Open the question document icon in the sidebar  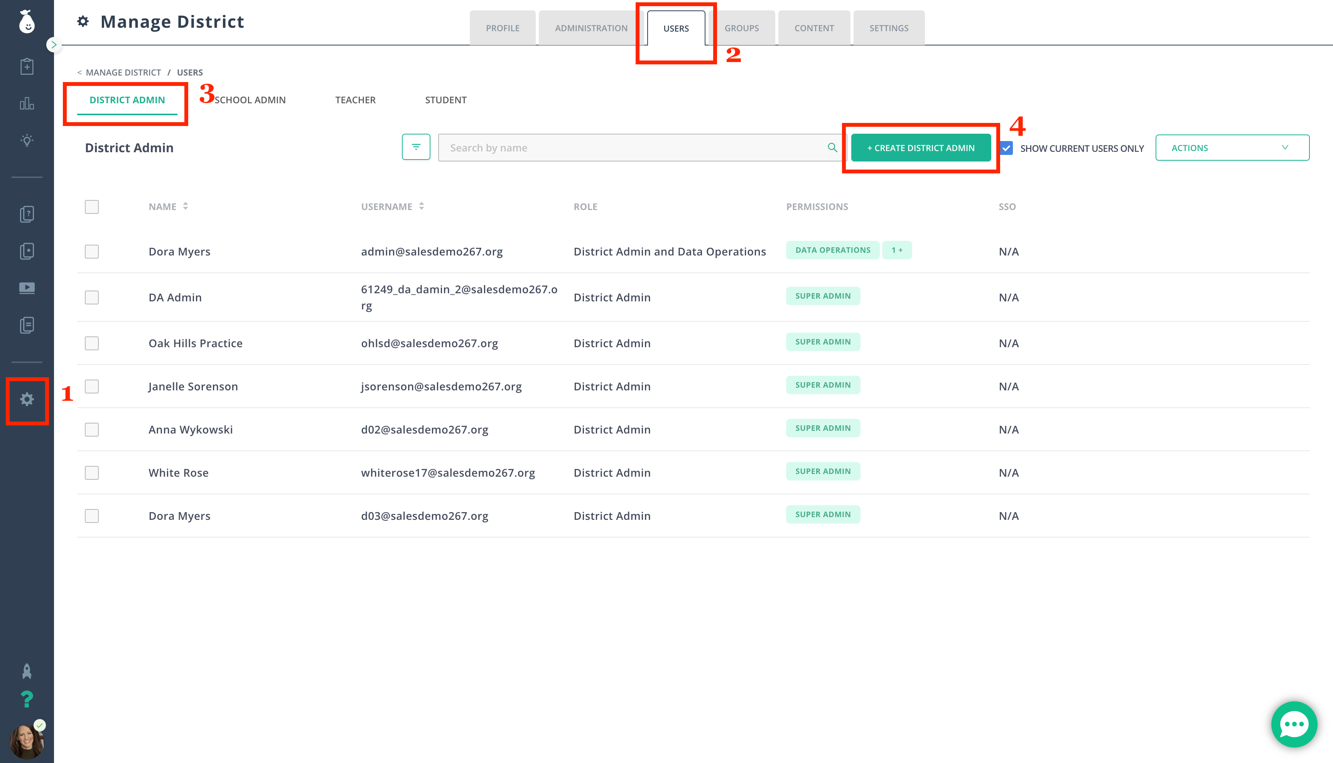tap(27, 214)
